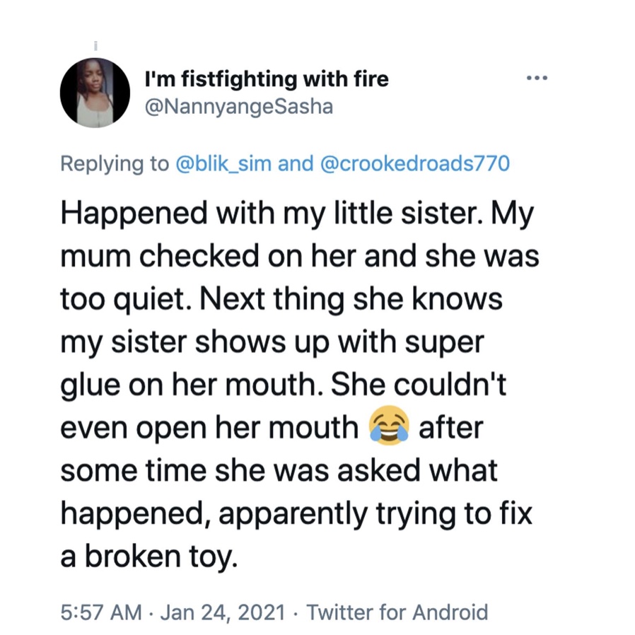Click the 5:57 AM timestamp
This screenshot has width=635, height=635.
point(101,612)
